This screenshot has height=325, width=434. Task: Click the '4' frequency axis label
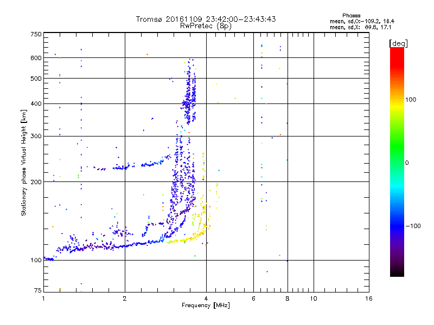point(206,298)
